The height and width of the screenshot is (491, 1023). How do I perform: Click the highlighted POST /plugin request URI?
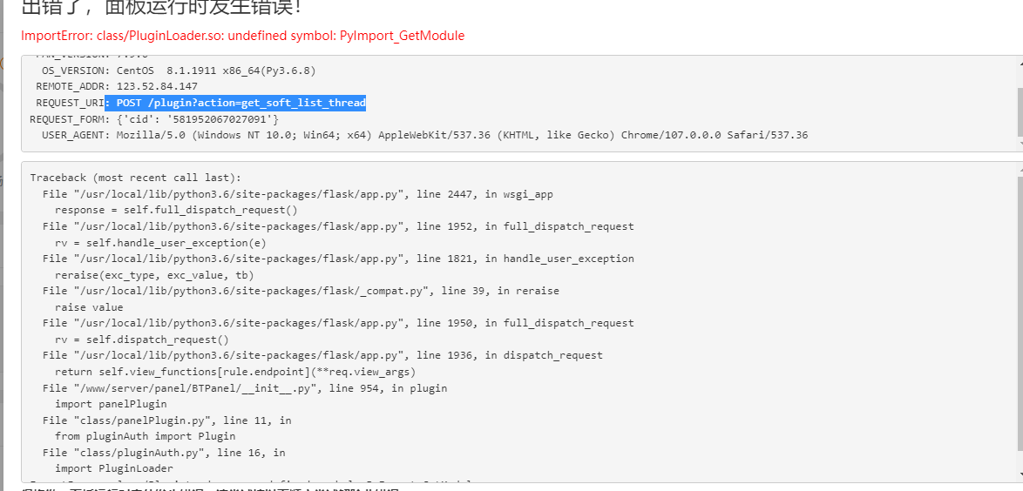point(241,103)
